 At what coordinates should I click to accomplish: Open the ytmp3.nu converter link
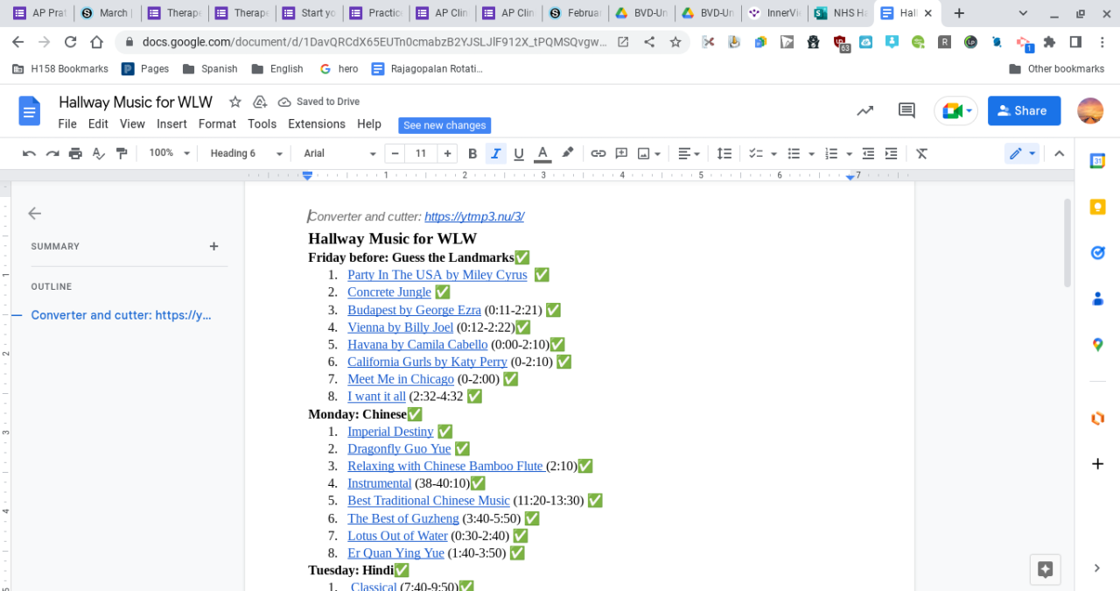(x=474, y=217)
